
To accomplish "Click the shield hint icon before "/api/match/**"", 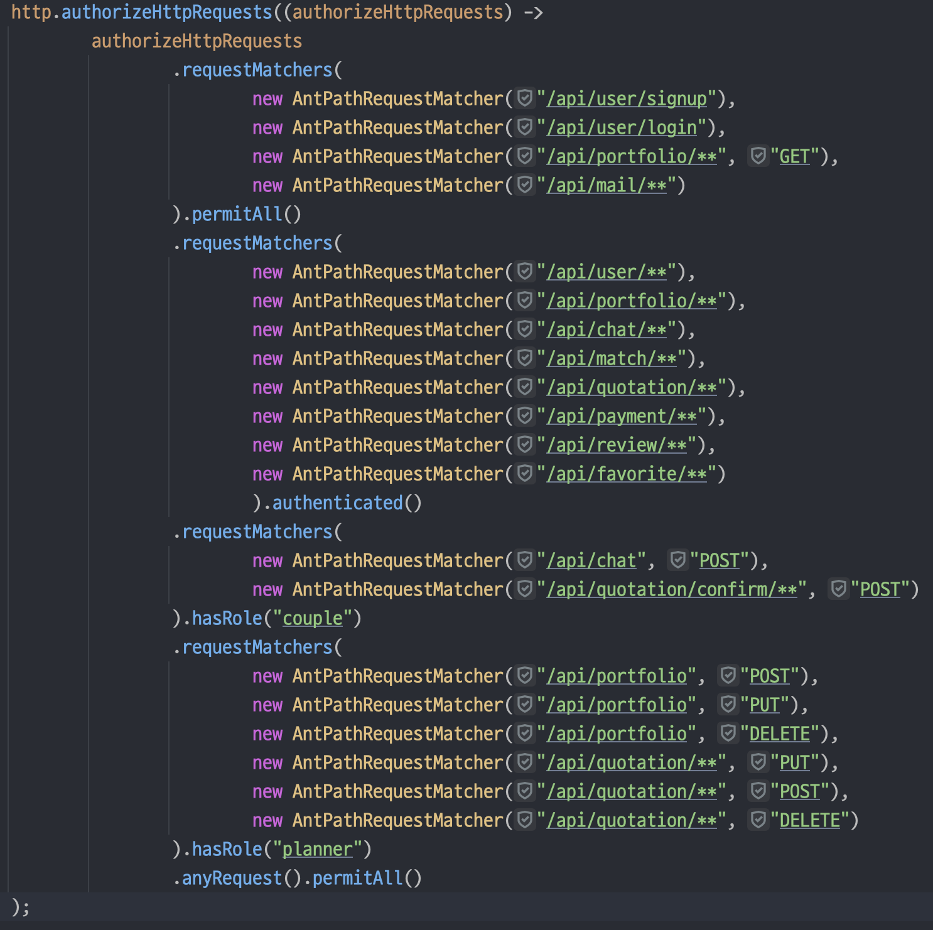I will click(x=525, y=358).
